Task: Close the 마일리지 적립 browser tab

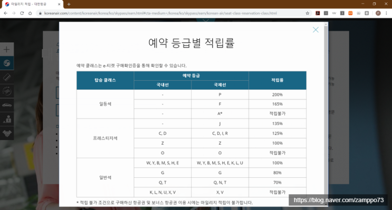Action: (59, 4)
